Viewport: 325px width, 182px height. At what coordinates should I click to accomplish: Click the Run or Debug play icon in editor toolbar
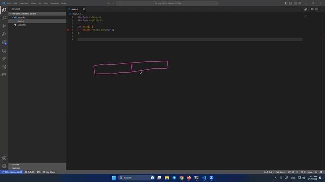(x=305, y=9)
